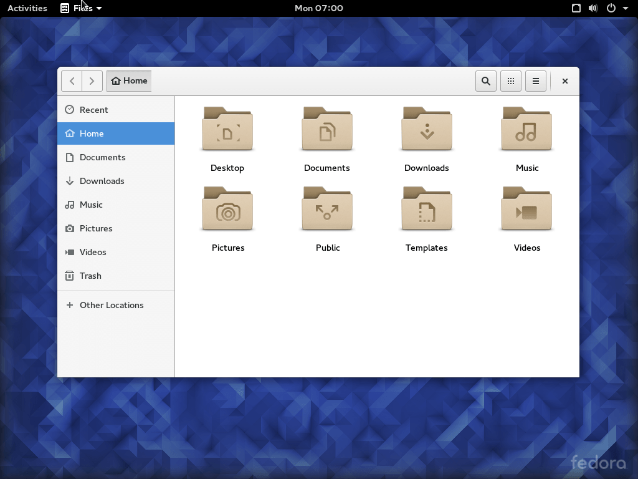This screenshot has width=638, height=479.
Task: Open the Videos folder icon
Action: (x=526, y=210)
